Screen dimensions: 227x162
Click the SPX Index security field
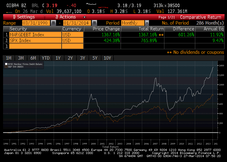pos(35,40)
